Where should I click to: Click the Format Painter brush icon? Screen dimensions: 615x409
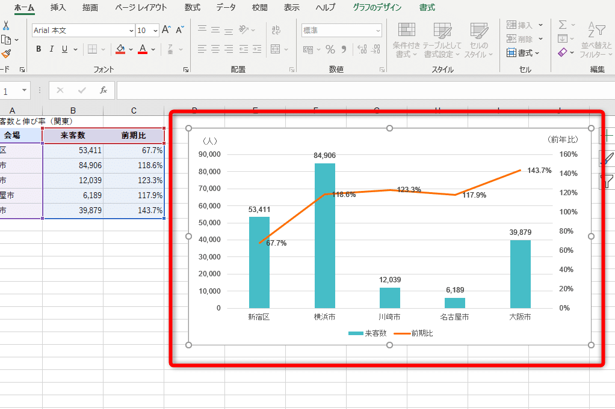(x=5, y=54)
